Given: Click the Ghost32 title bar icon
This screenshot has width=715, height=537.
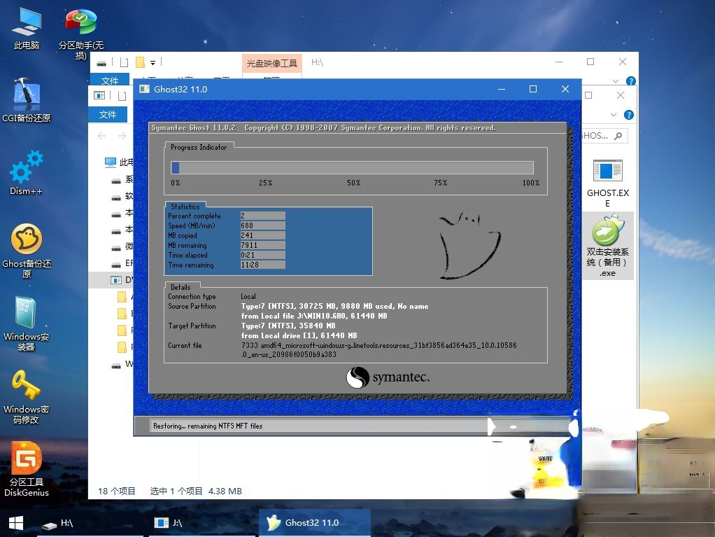Looking at the screenshot, I should [x=145, y=89].
